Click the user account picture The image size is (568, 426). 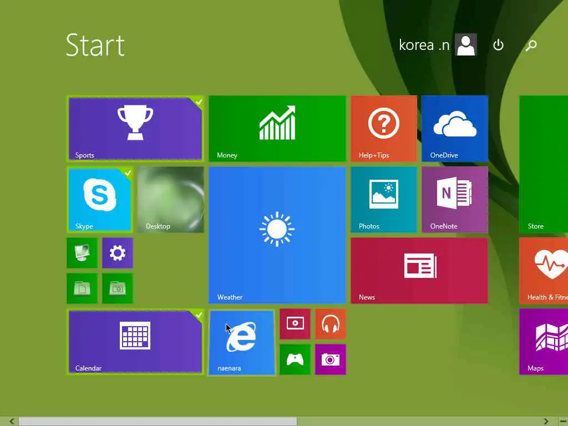coord(466,45)
